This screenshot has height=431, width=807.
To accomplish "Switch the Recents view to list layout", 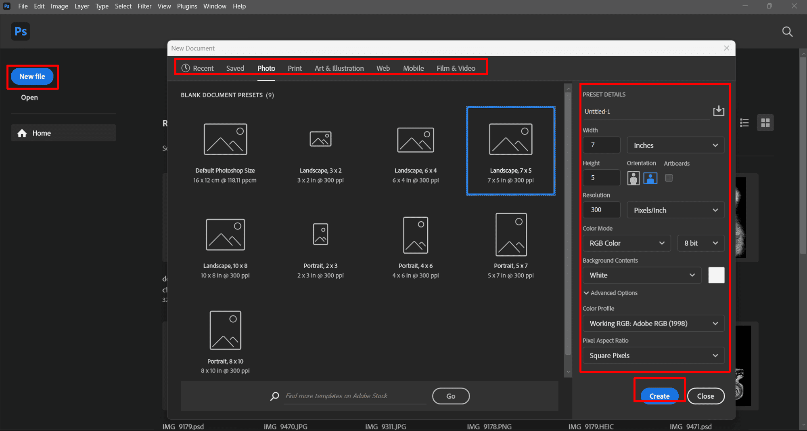I will point(744,123).
